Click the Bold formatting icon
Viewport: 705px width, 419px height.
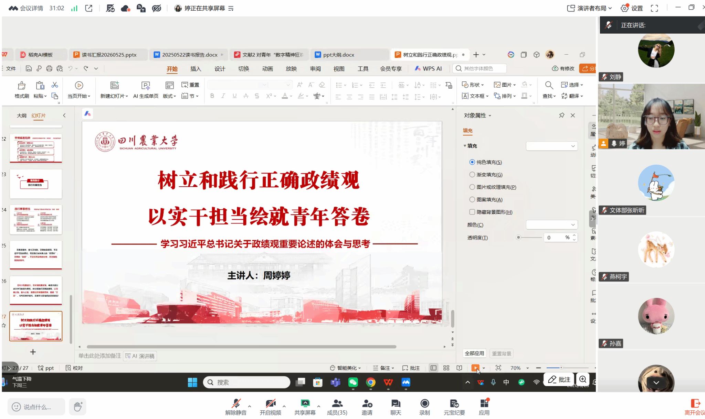point(212,96)
